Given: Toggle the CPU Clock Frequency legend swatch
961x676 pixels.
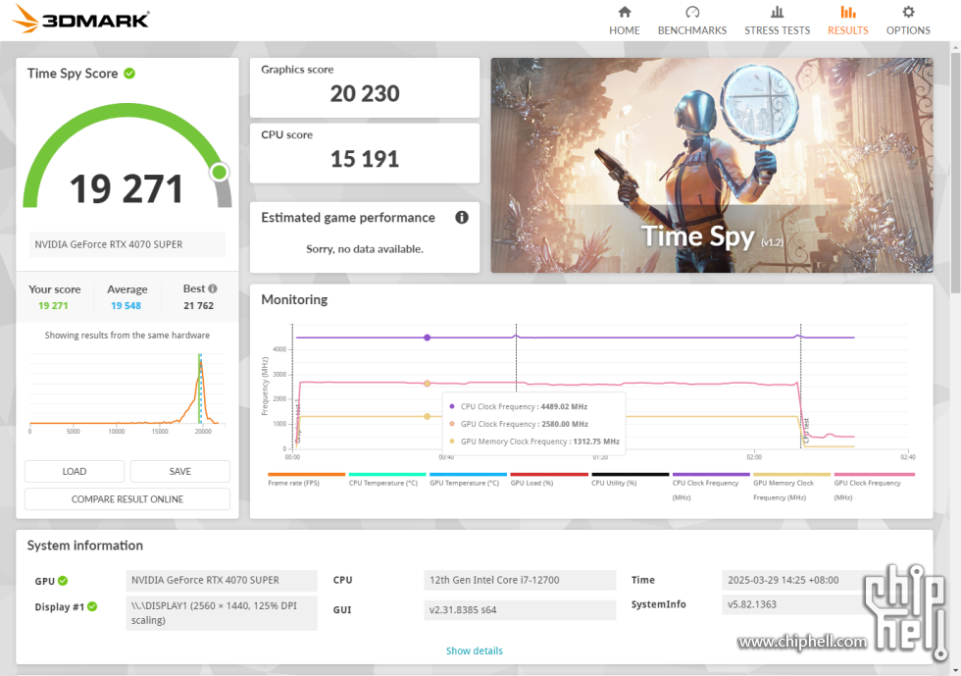Looking at the screenshot, I should pos(711,474).
